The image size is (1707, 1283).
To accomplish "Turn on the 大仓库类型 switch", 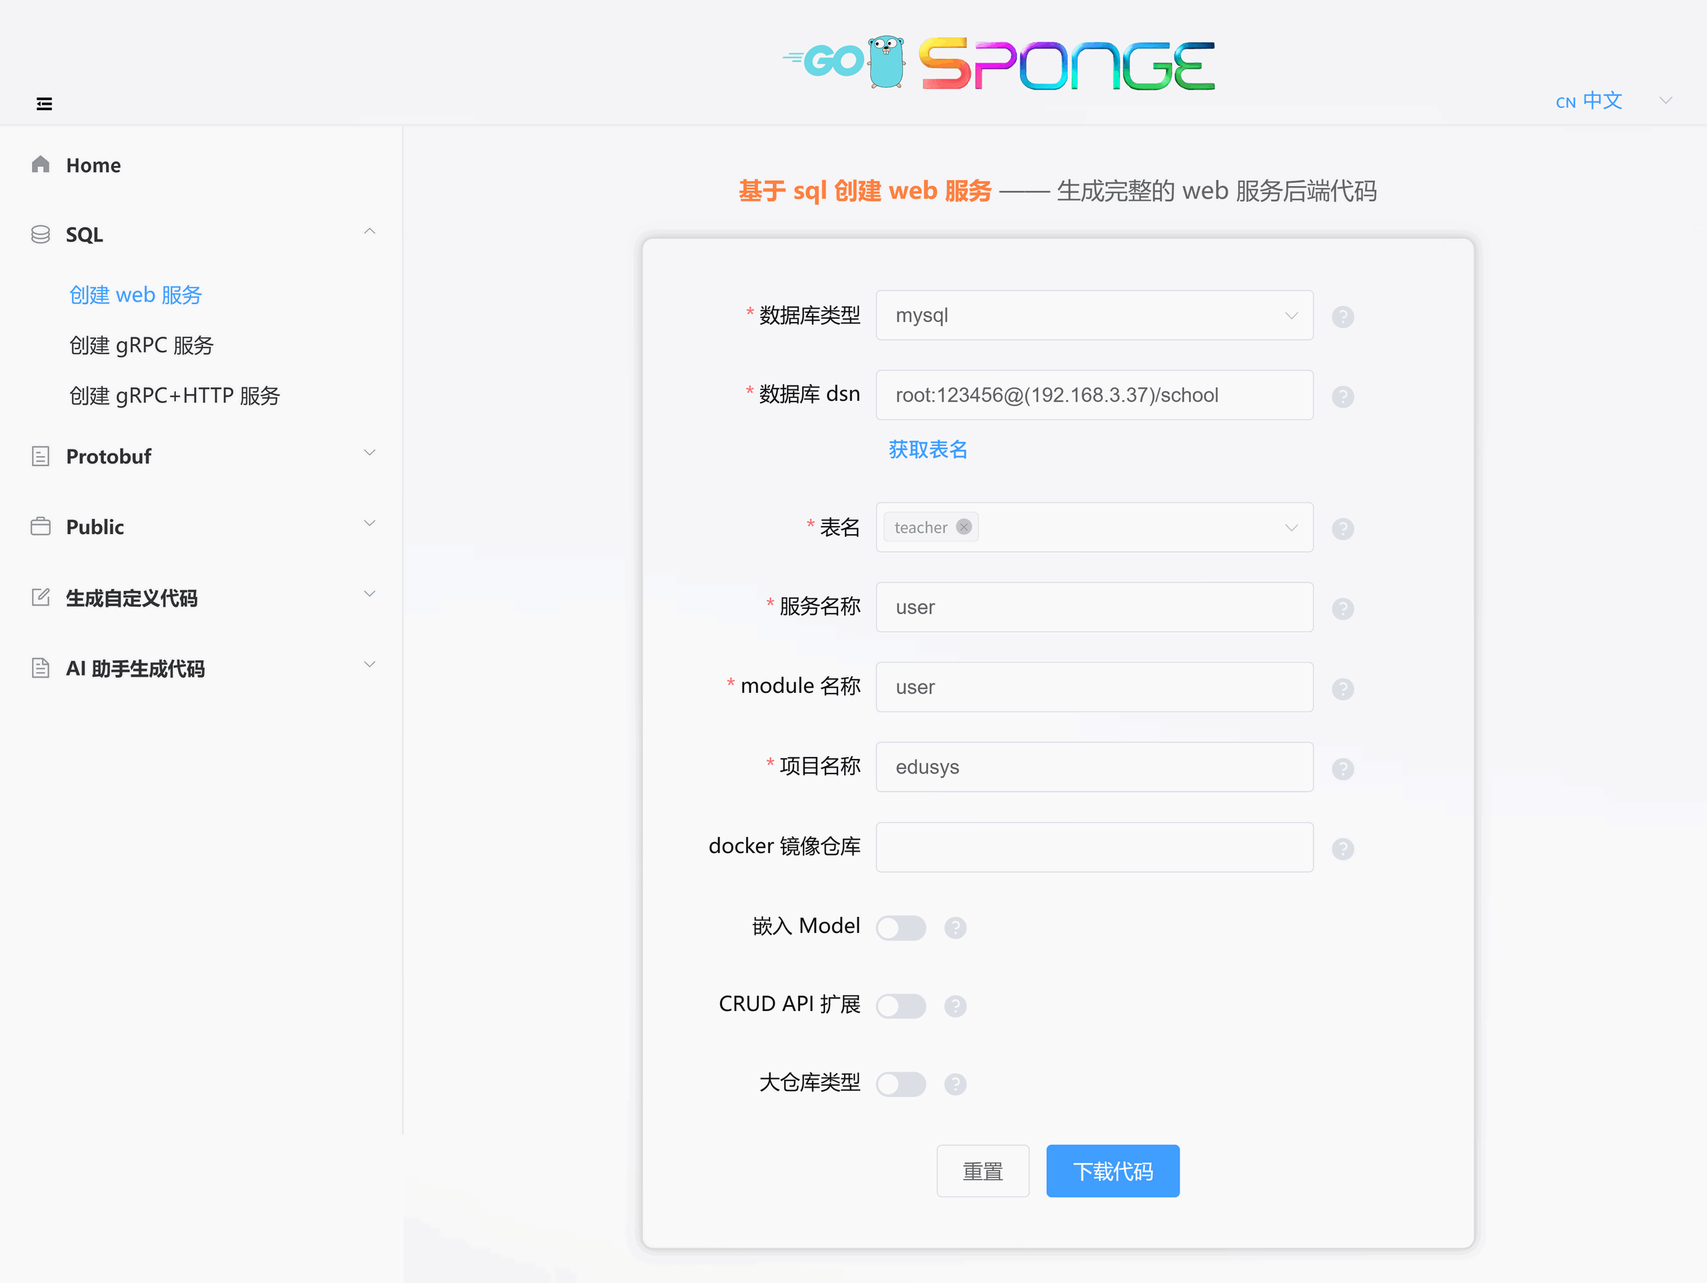I will 901,1084.
